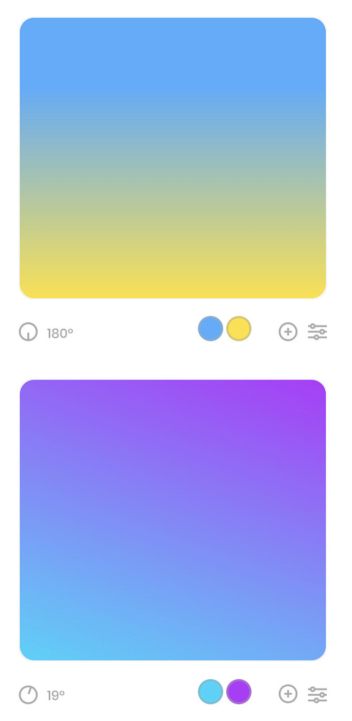Screen dimensions: 352x721
Task: Change the start color of the 19° gradient
Action: [210, 692]
